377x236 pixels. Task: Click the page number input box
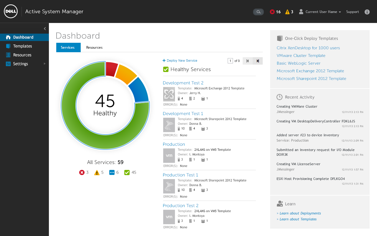pyautogui.click(x=230, y=61)
